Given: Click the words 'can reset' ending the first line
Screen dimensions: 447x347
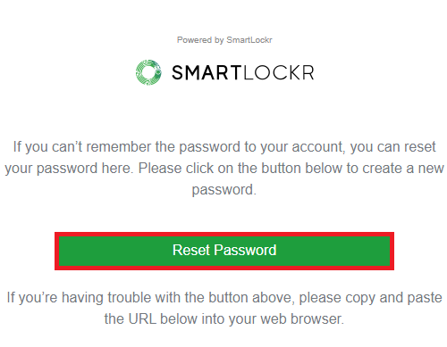Looking at the screenshot, I should (x=406, y=147).
